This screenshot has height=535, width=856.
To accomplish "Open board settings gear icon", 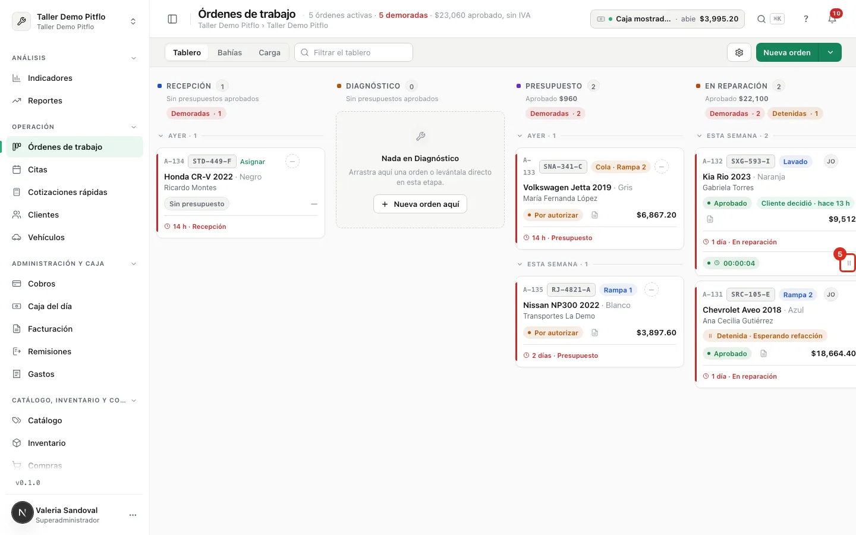I will tap(739, 52).
